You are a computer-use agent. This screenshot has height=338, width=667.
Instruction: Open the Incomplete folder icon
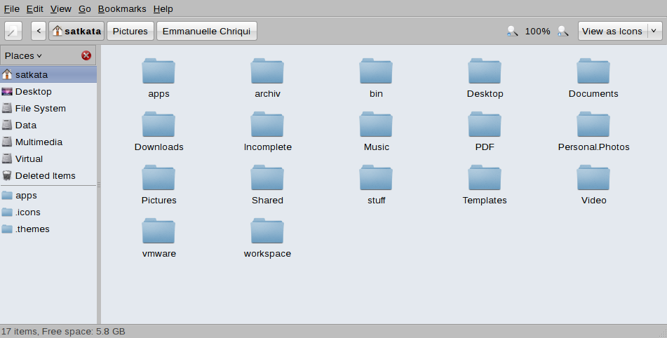click(267, 124)
